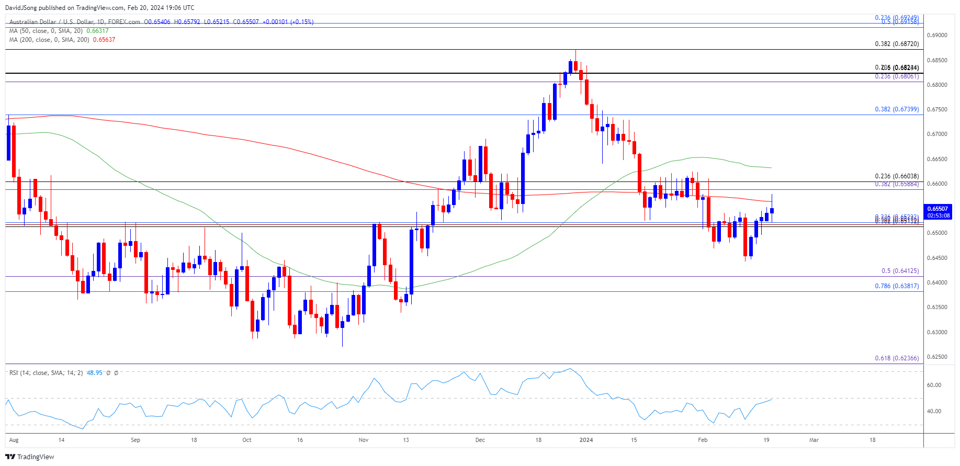Viewport: 960px width, 466px height.
Task: Click the RSI (14, close, SMA, 14, 2) legend
Action: click(46, 373)
